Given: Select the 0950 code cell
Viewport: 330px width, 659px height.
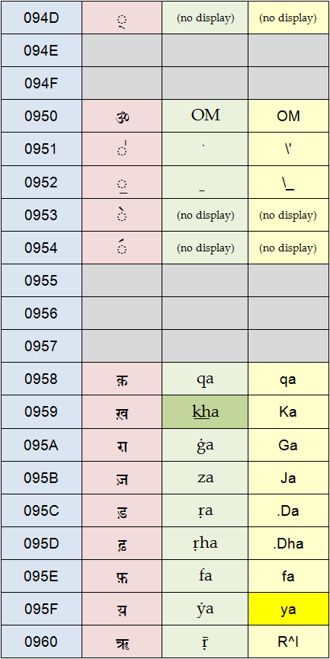Looking at the screenshot, I should click(x=41, y=116).
